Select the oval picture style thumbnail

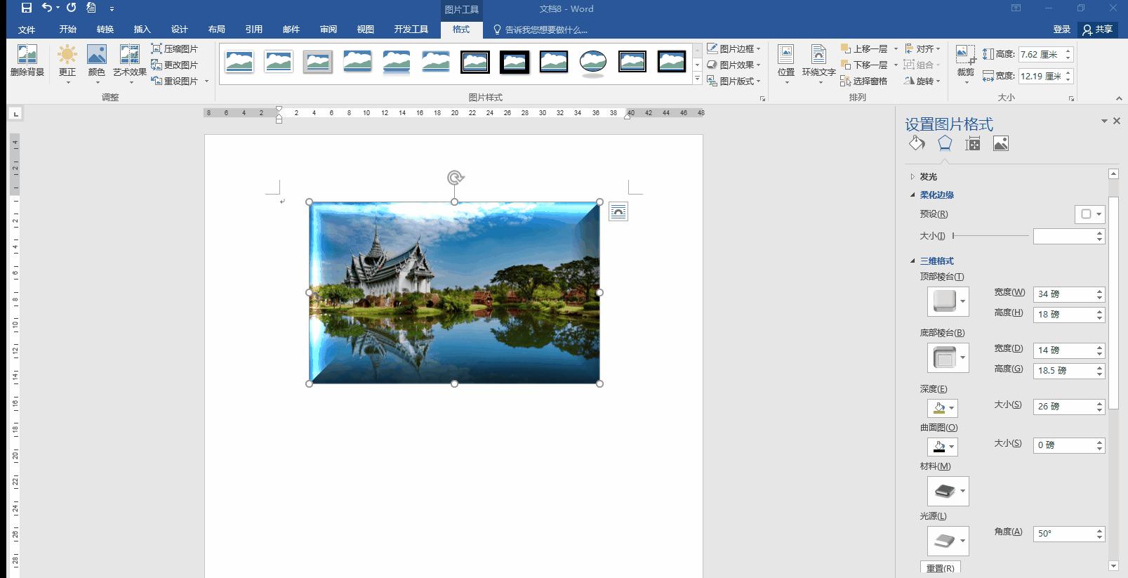pos(593,62)
